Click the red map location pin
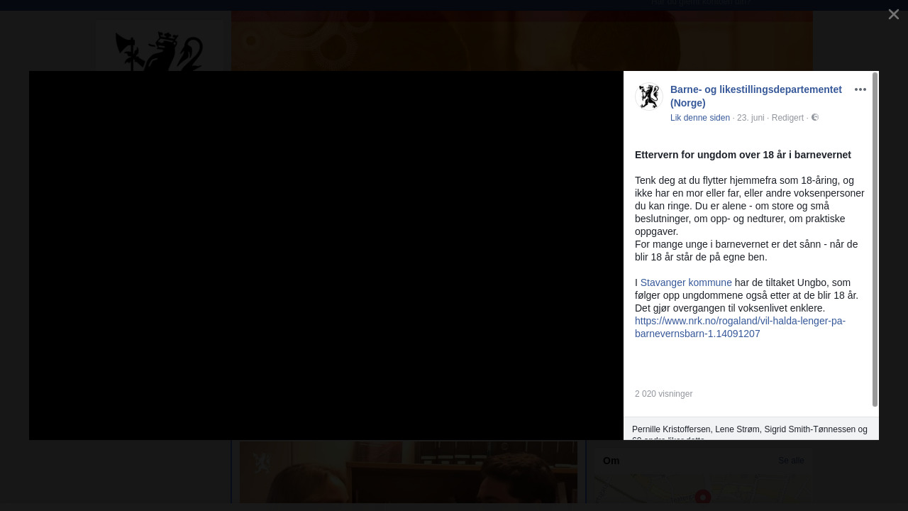This screenshot has width=908, height=511. point(703,496)
